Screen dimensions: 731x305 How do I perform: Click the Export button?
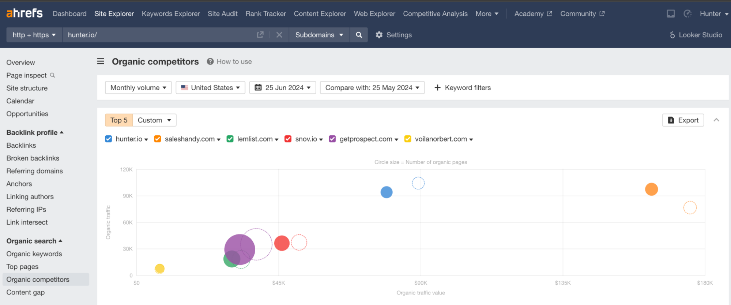click(683, 120)
